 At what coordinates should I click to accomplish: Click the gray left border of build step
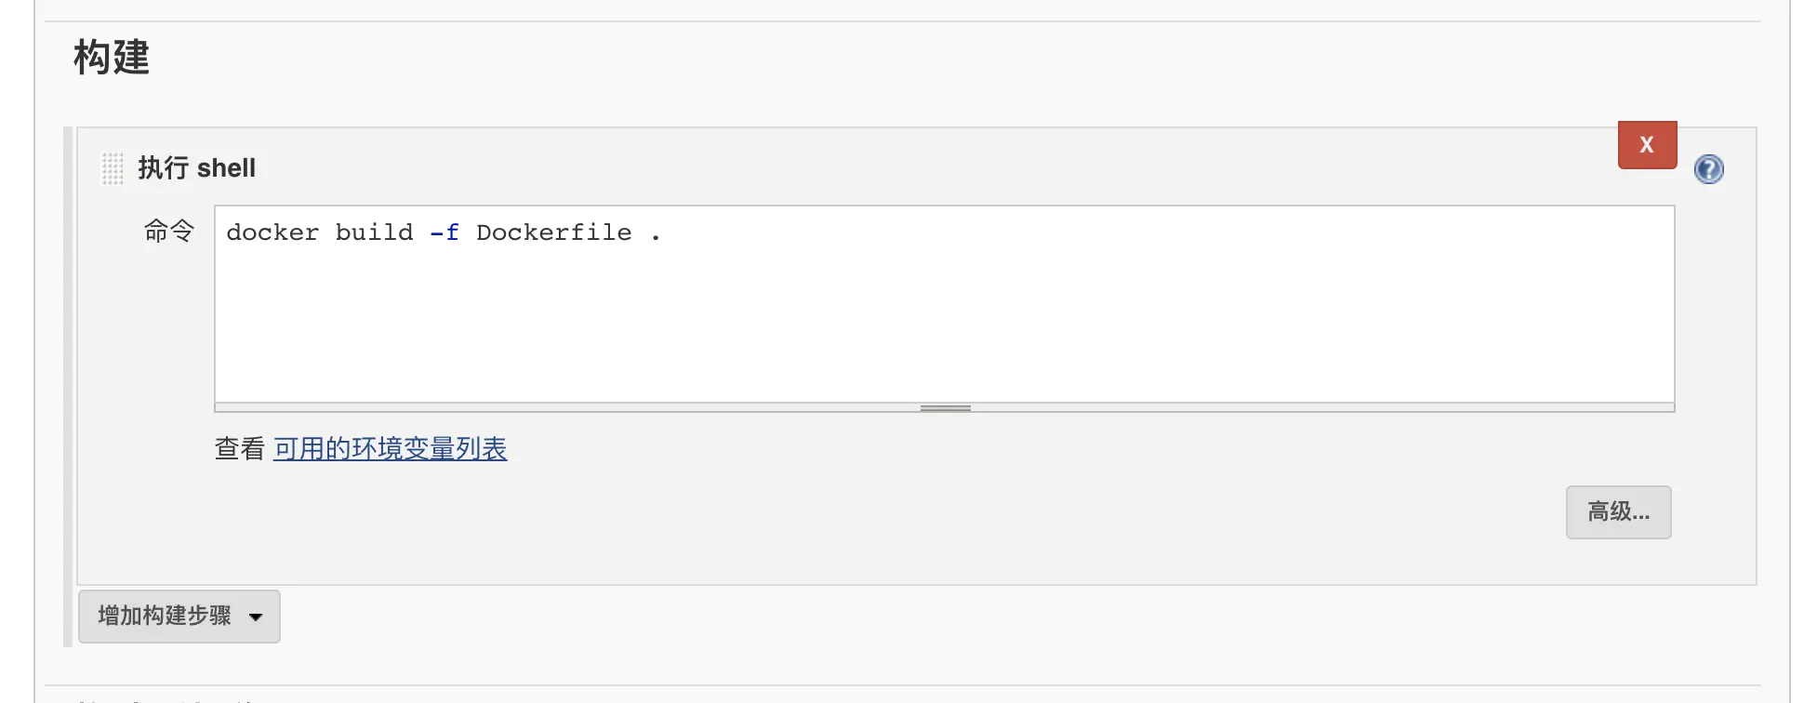pyautogui.click(x=68, y=386)
